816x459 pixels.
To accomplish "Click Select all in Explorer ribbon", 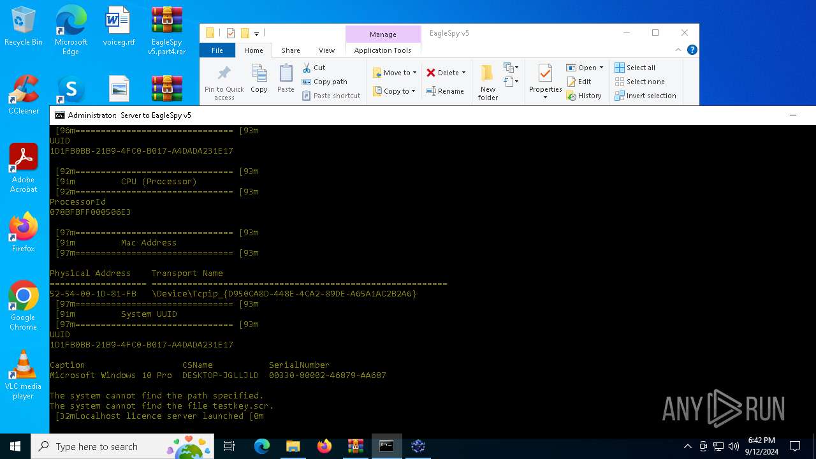I will click(x=635, y=68).
